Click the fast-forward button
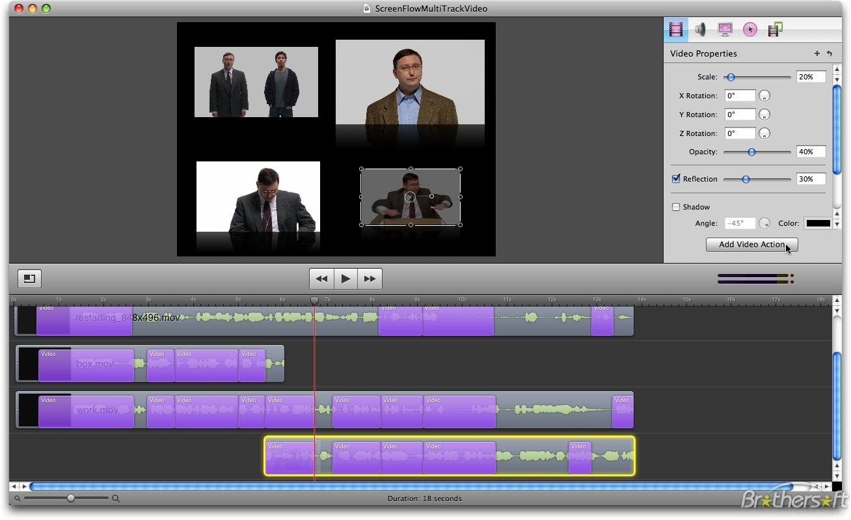The width and height of the screenshot is (851, 520). coord(370,279)
